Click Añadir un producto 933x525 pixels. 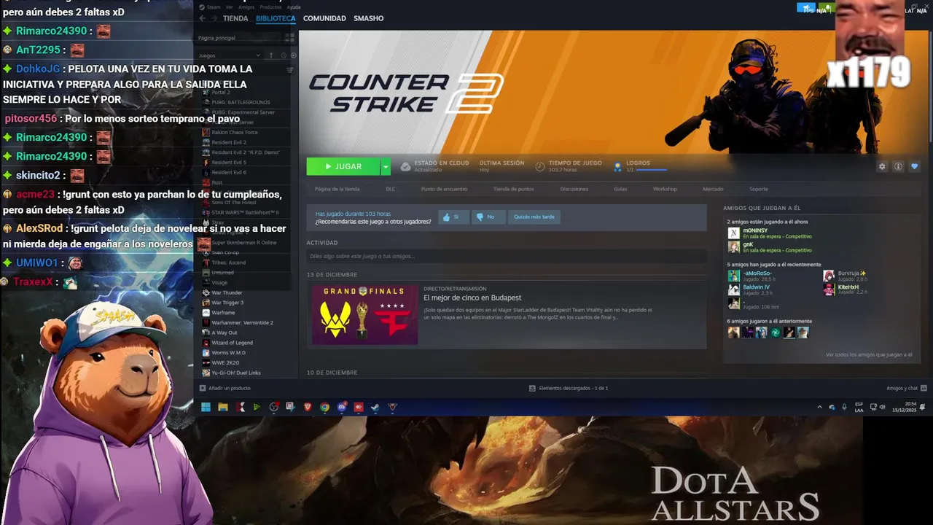coord(225,388)
